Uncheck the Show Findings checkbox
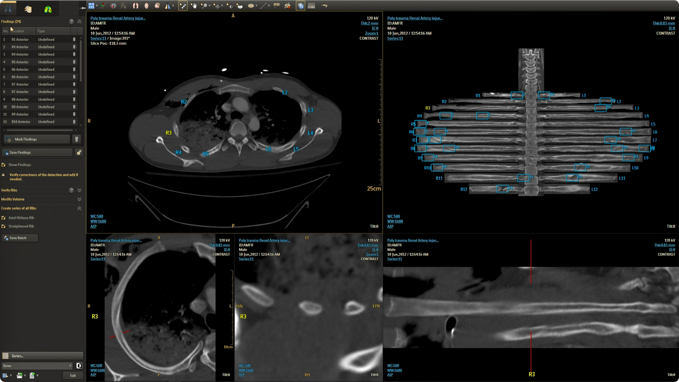The image size is (679, 382). click(x=4, y=165)
